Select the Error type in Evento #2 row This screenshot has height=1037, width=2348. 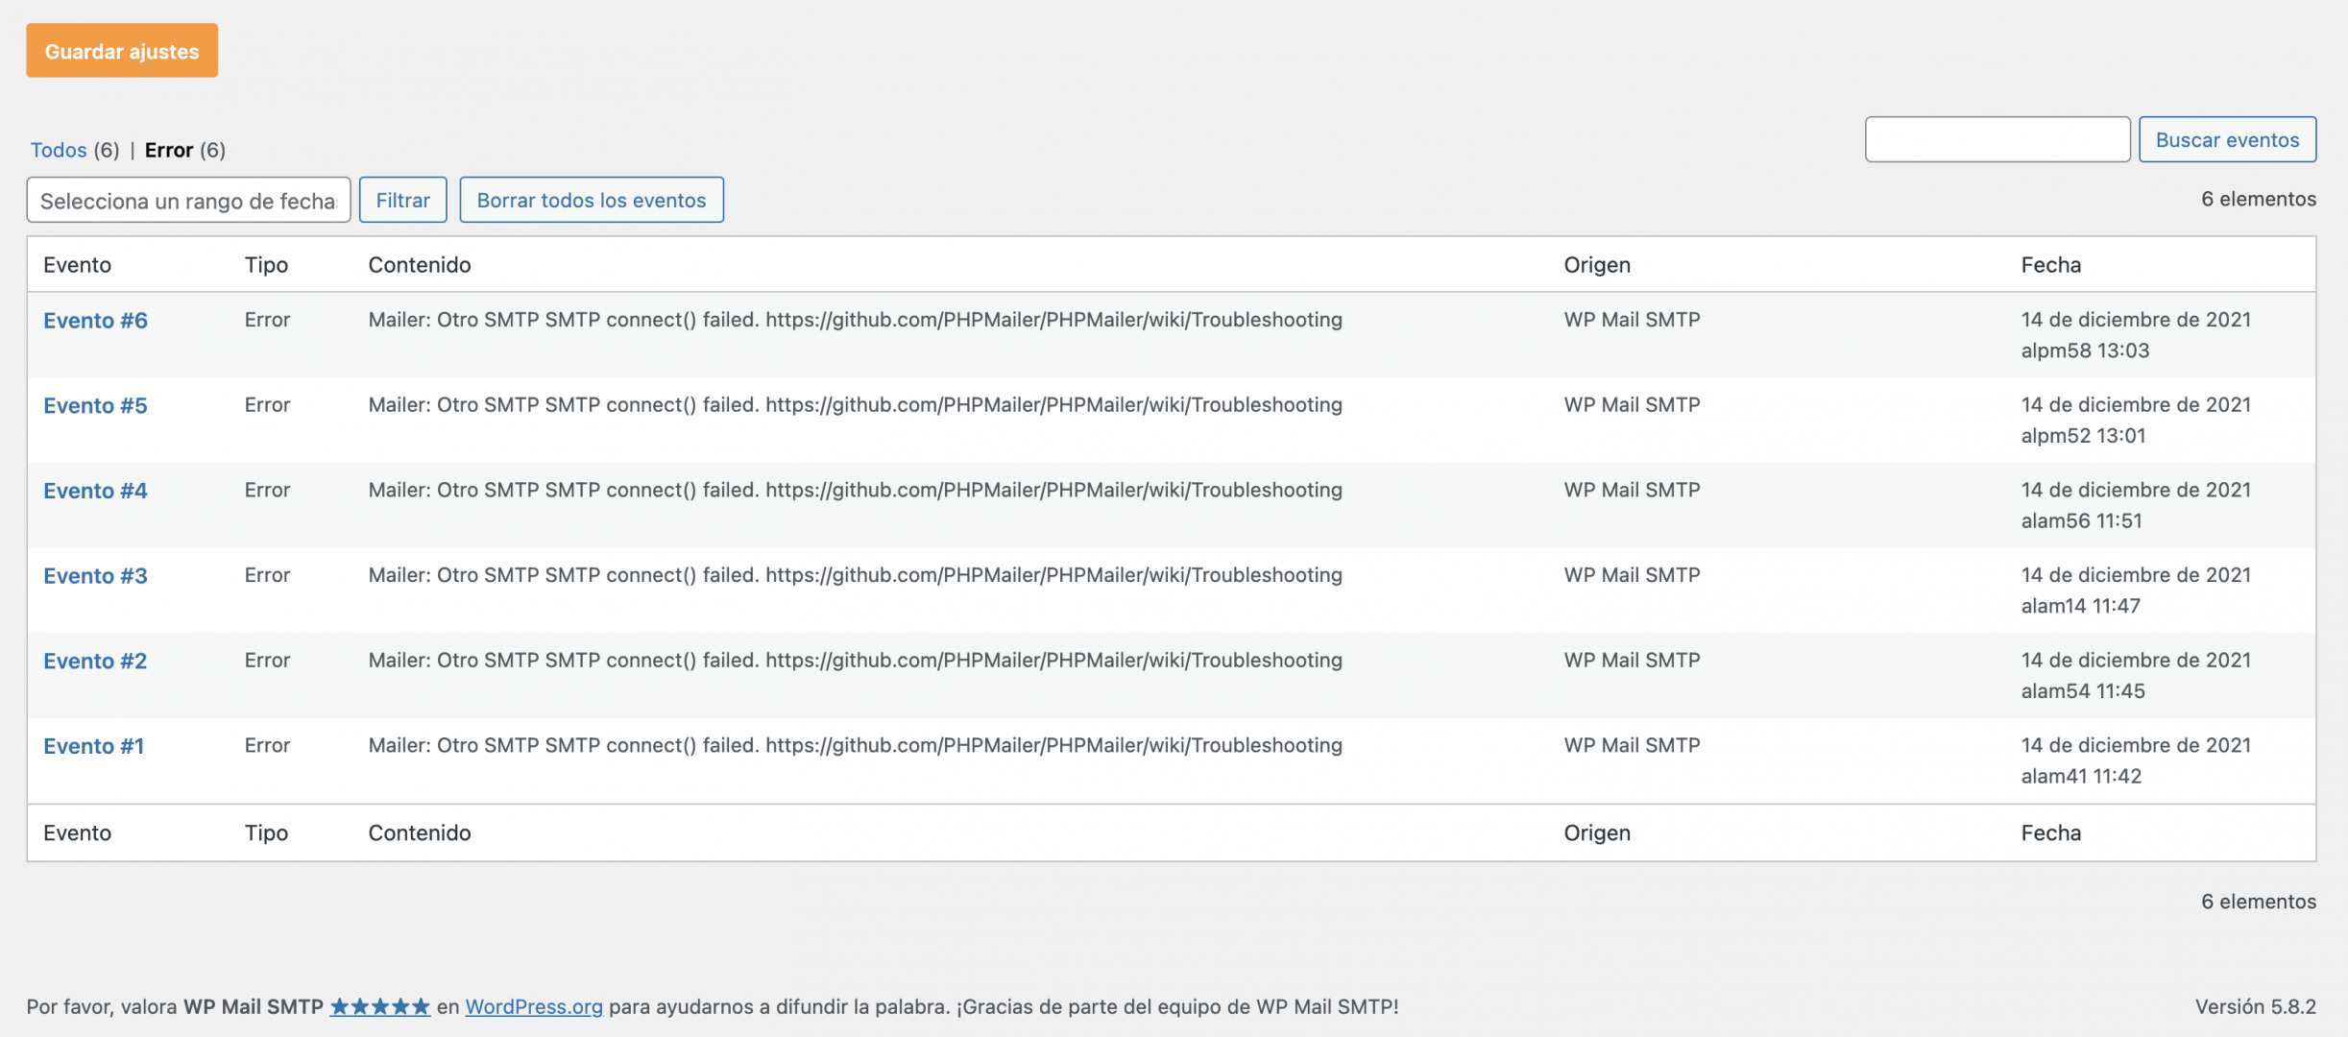pyautogui.click(x=267, y=660)
